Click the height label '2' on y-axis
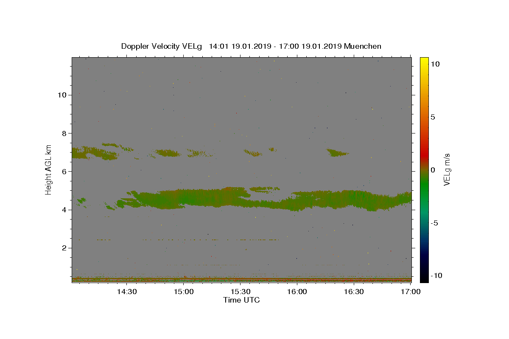Image resolution: width=509 pixels, height=339 pixels. pyautogui.click(x=64, y=248)
